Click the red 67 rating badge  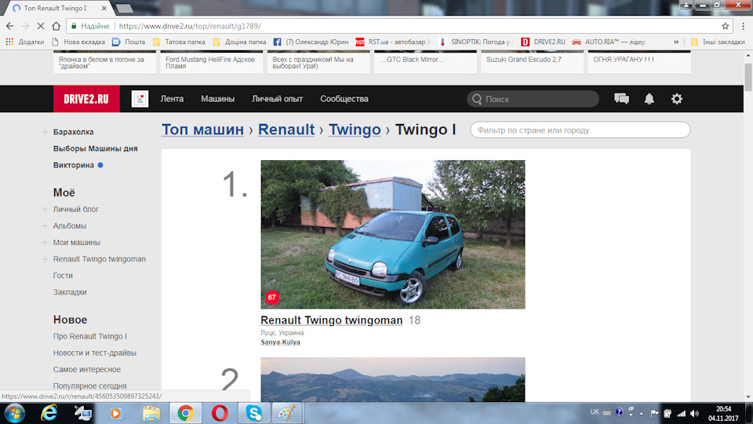coord(272,297)
